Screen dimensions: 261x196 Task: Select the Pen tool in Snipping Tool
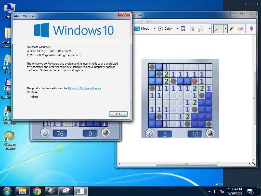coord(218,29)
